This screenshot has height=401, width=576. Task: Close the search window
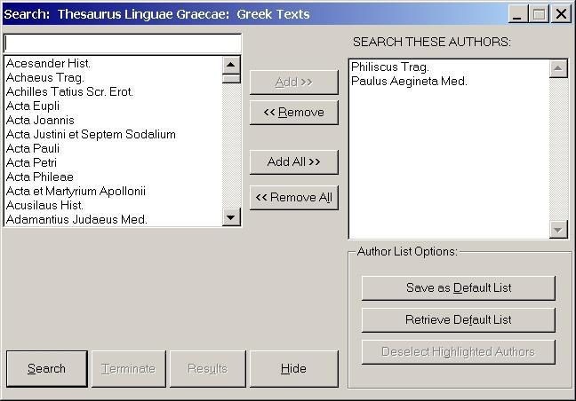coord(561,14)
